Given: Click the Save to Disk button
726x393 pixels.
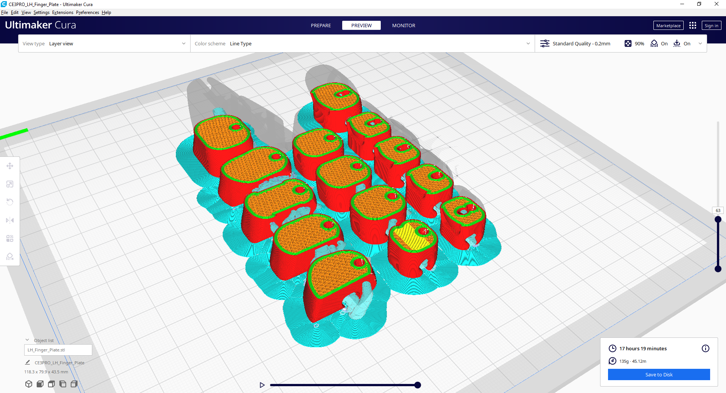Looking at the screenshot, I should click(x=659, y=374).
